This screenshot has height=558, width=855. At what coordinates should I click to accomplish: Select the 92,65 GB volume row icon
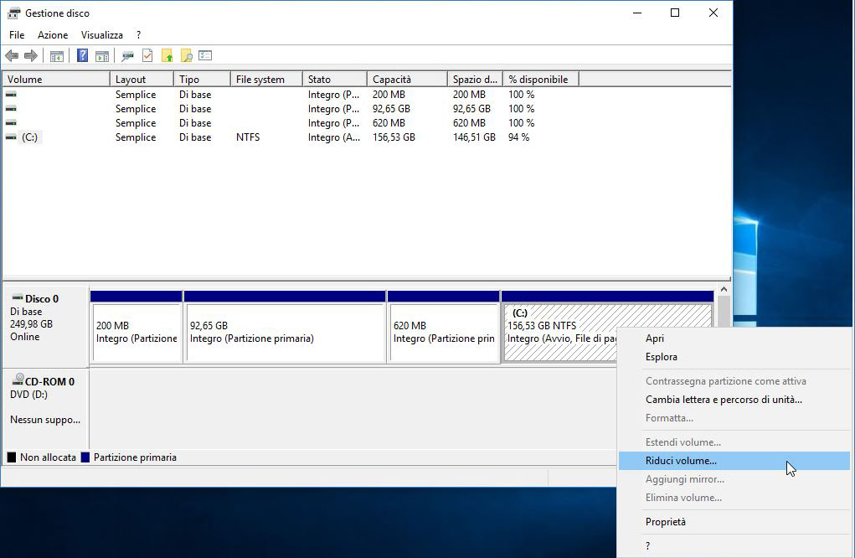pos(11,109)
